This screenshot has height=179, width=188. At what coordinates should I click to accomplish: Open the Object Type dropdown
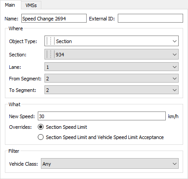pyautogui.click(x=112, y=41)
